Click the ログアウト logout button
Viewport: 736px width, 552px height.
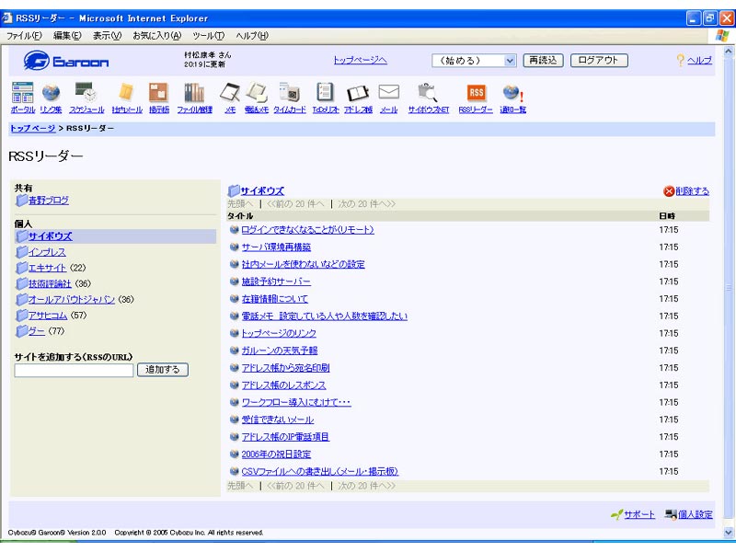(x=599, y=61)
